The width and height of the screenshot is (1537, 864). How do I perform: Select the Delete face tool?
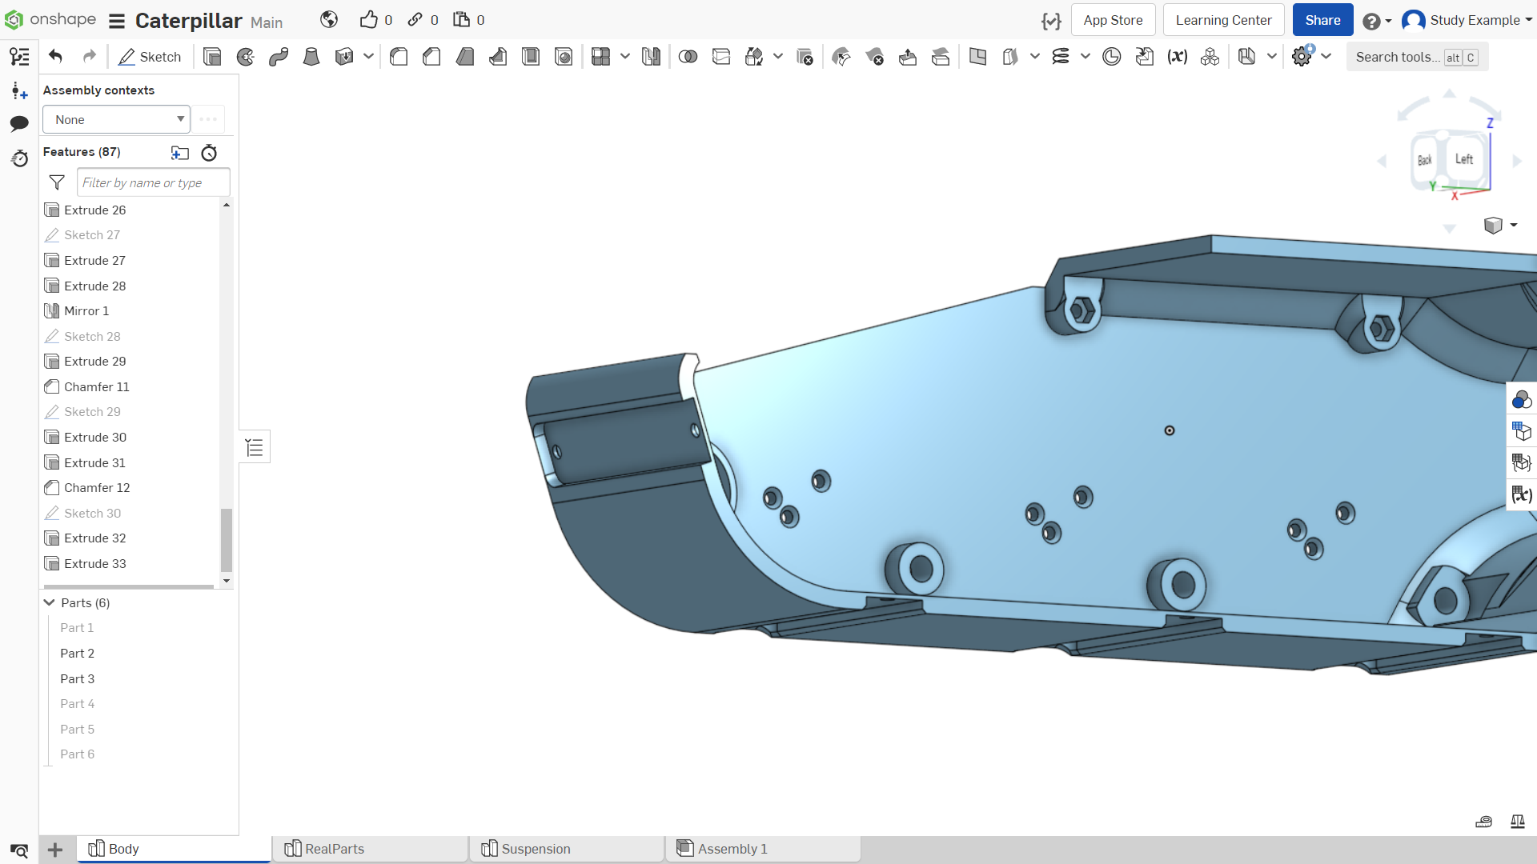tap(874, 57)
